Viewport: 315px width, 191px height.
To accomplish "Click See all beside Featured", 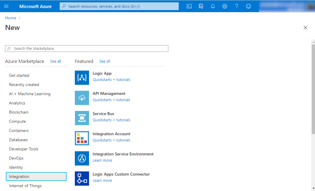I will point(105,61).
